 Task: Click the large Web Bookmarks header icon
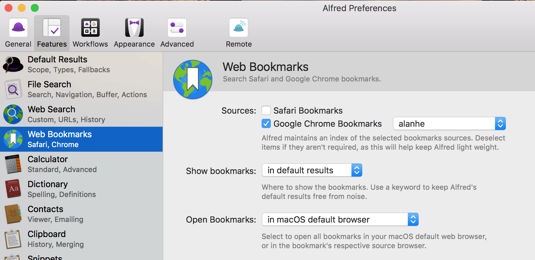click(x=193, y=79)
